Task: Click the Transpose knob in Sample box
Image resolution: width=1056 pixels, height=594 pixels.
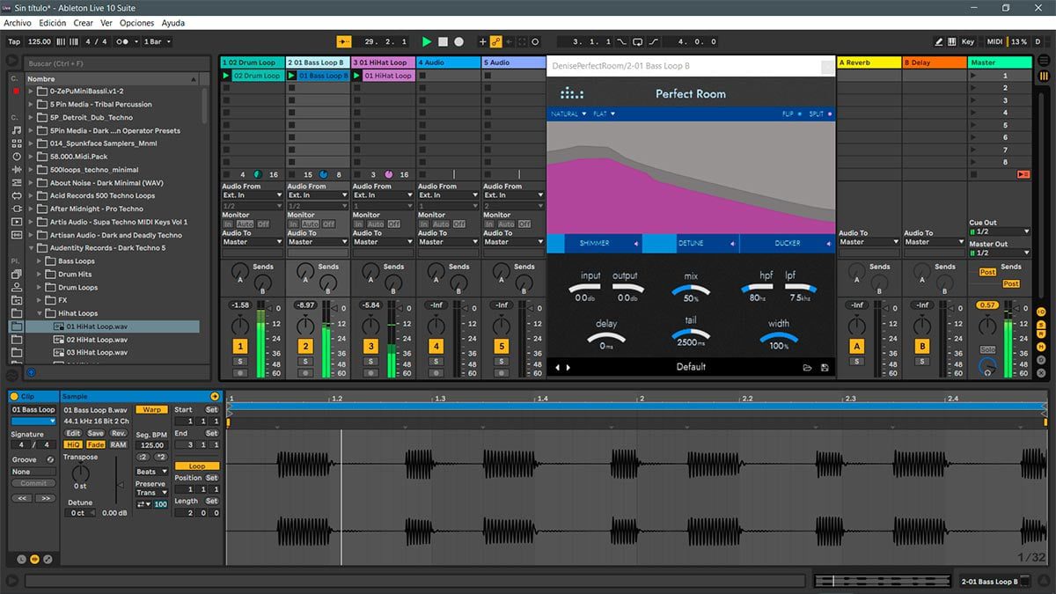Action: click(x=80, y=475)
